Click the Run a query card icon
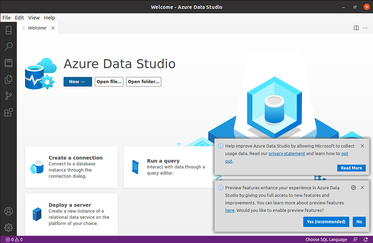The image size is (373, 243). (x=135, y=167)
